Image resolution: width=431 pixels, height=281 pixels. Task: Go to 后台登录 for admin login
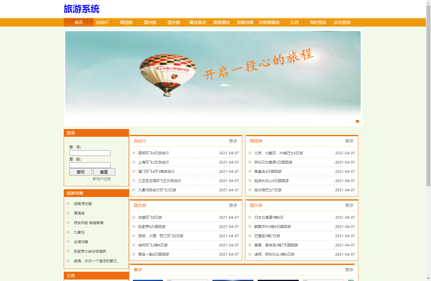click(341, 22)
